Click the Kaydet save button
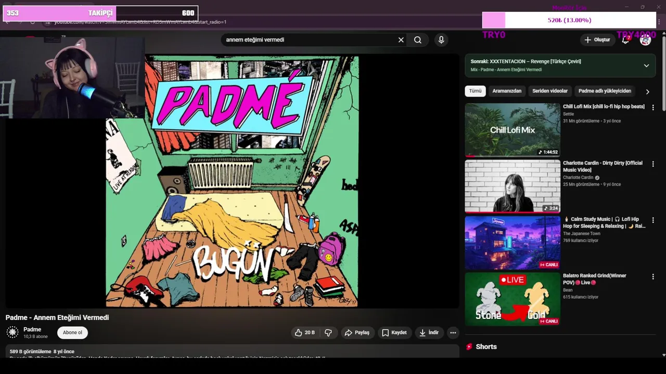Viewport: 666px width, 374px height. tap(394, 332)
